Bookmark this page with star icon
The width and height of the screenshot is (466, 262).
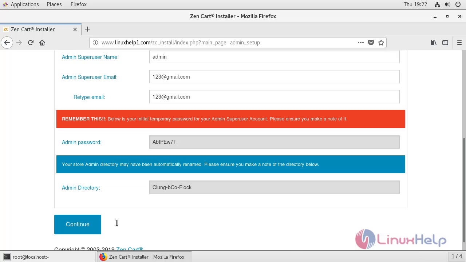pos(381,43)
